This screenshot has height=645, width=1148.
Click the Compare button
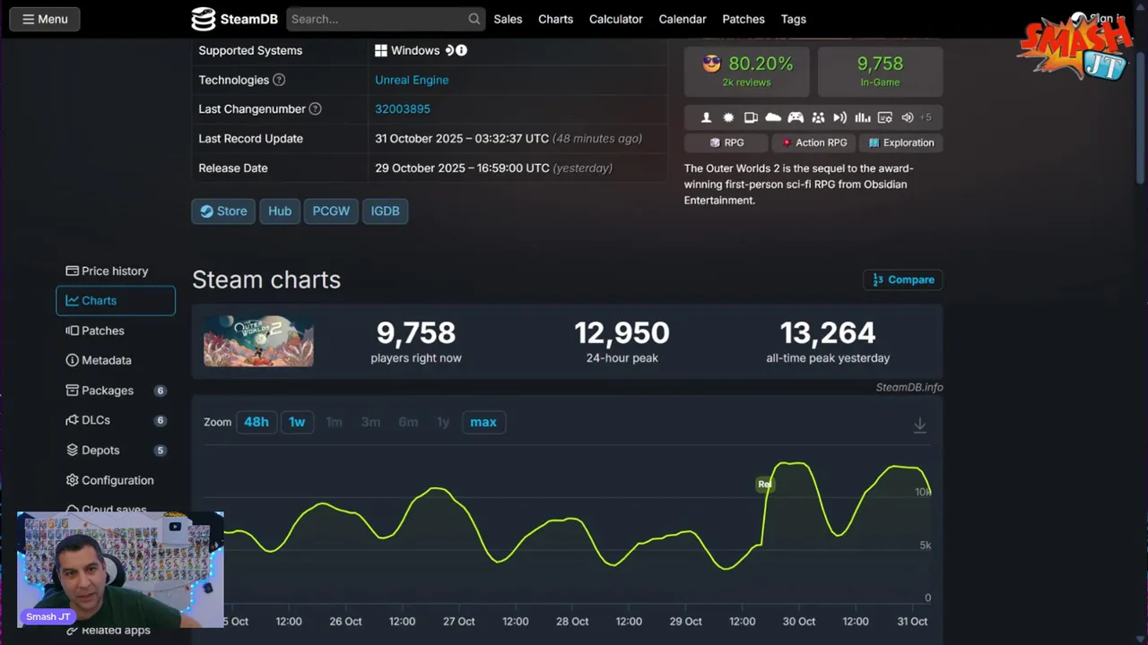pos(903,279)
